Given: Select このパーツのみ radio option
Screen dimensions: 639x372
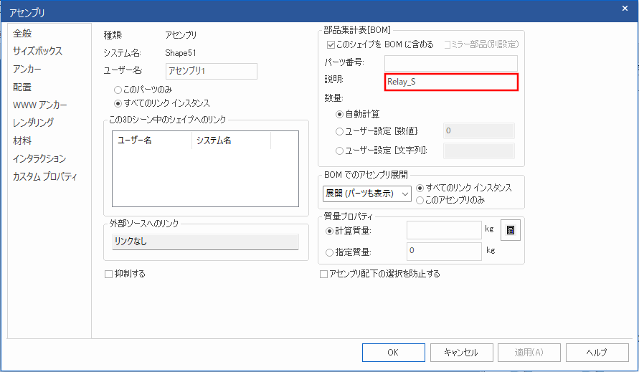Looking at the screenshot, I should pos(118,90).
